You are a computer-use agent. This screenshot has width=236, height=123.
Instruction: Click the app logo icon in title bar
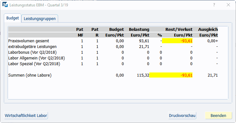coord(5,5)
